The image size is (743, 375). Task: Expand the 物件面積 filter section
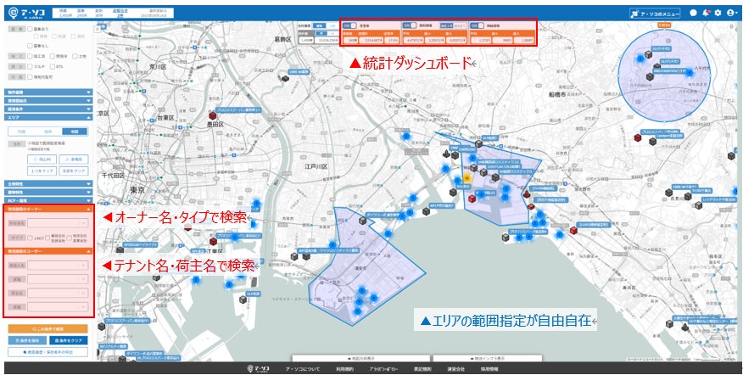(48, 92)
